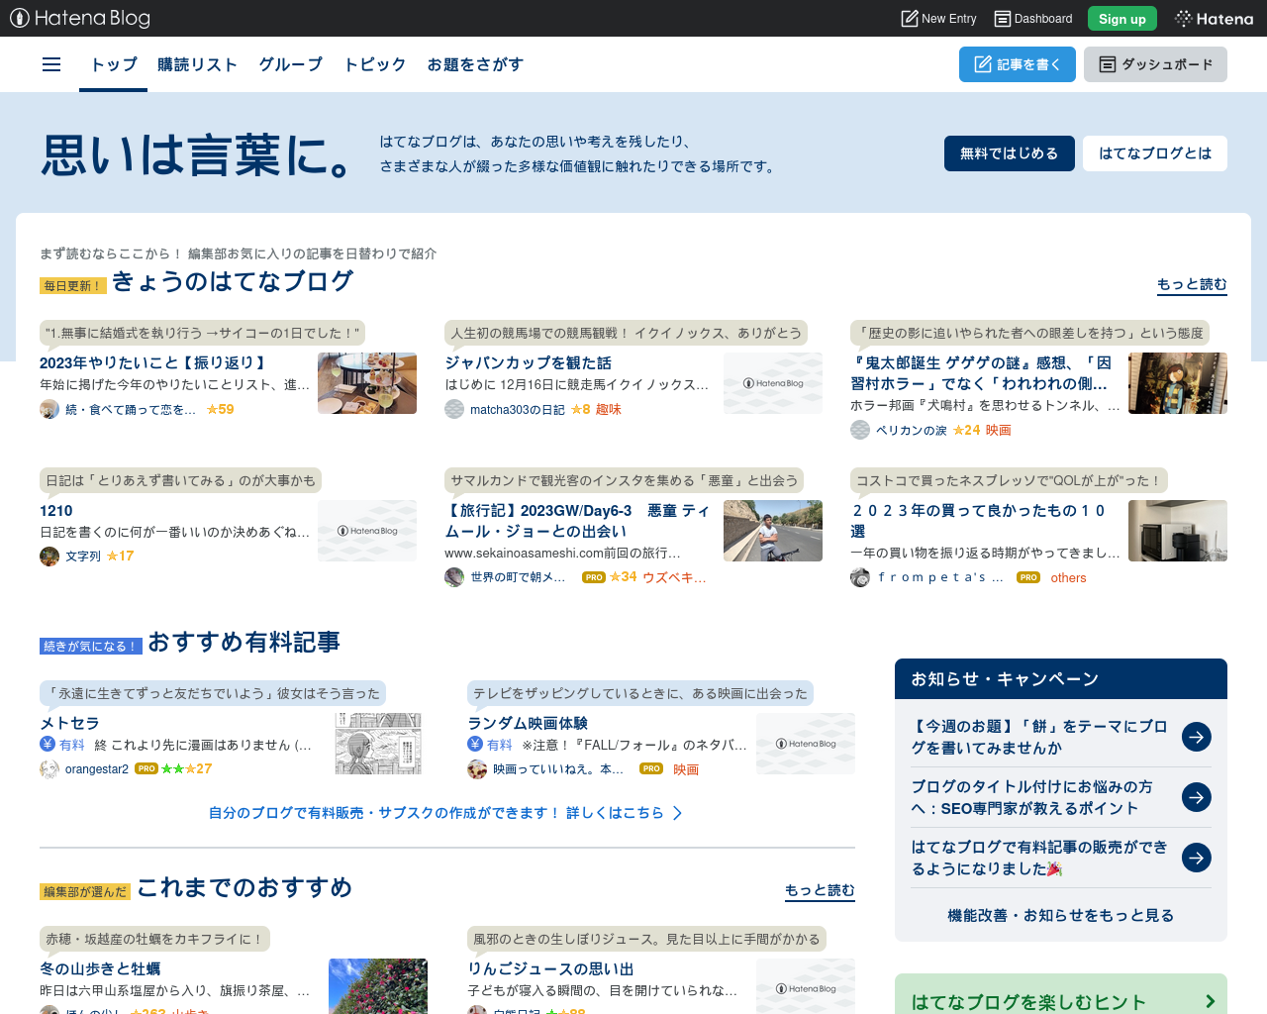Open 機能改善・お知らせをもっと見る link
The height and width of the screenshot is (1014, 1267).
(x=1061, y=915)
